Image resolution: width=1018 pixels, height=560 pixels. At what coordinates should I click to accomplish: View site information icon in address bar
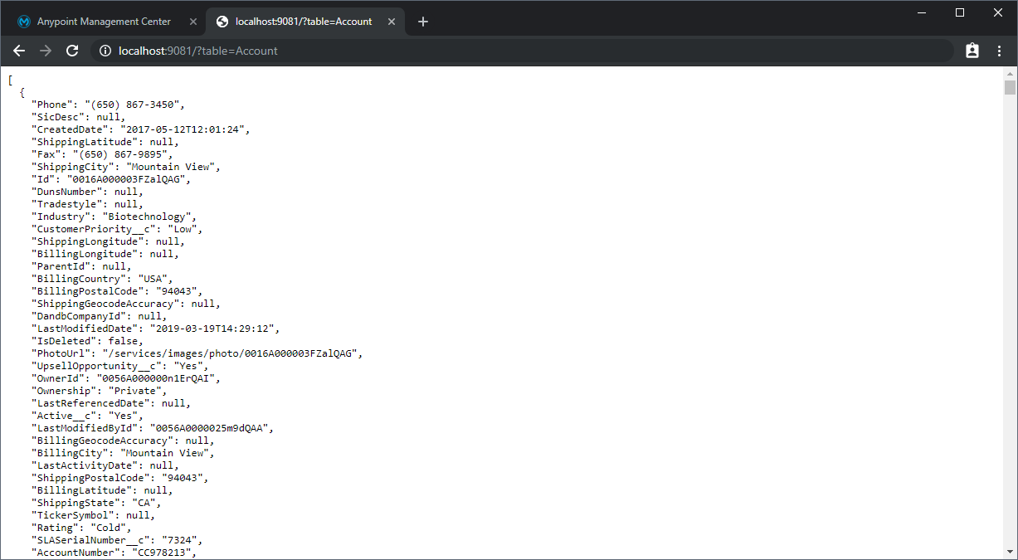coord(105,51)
